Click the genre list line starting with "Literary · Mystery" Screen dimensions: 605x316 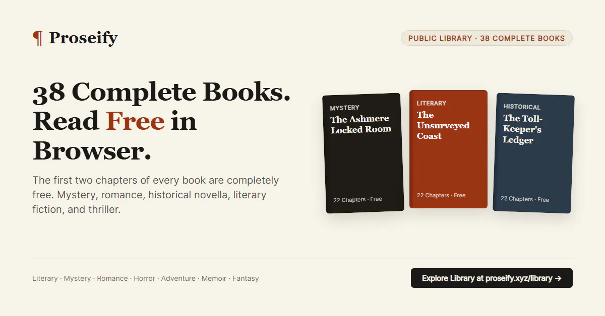[x=146, y=278]
